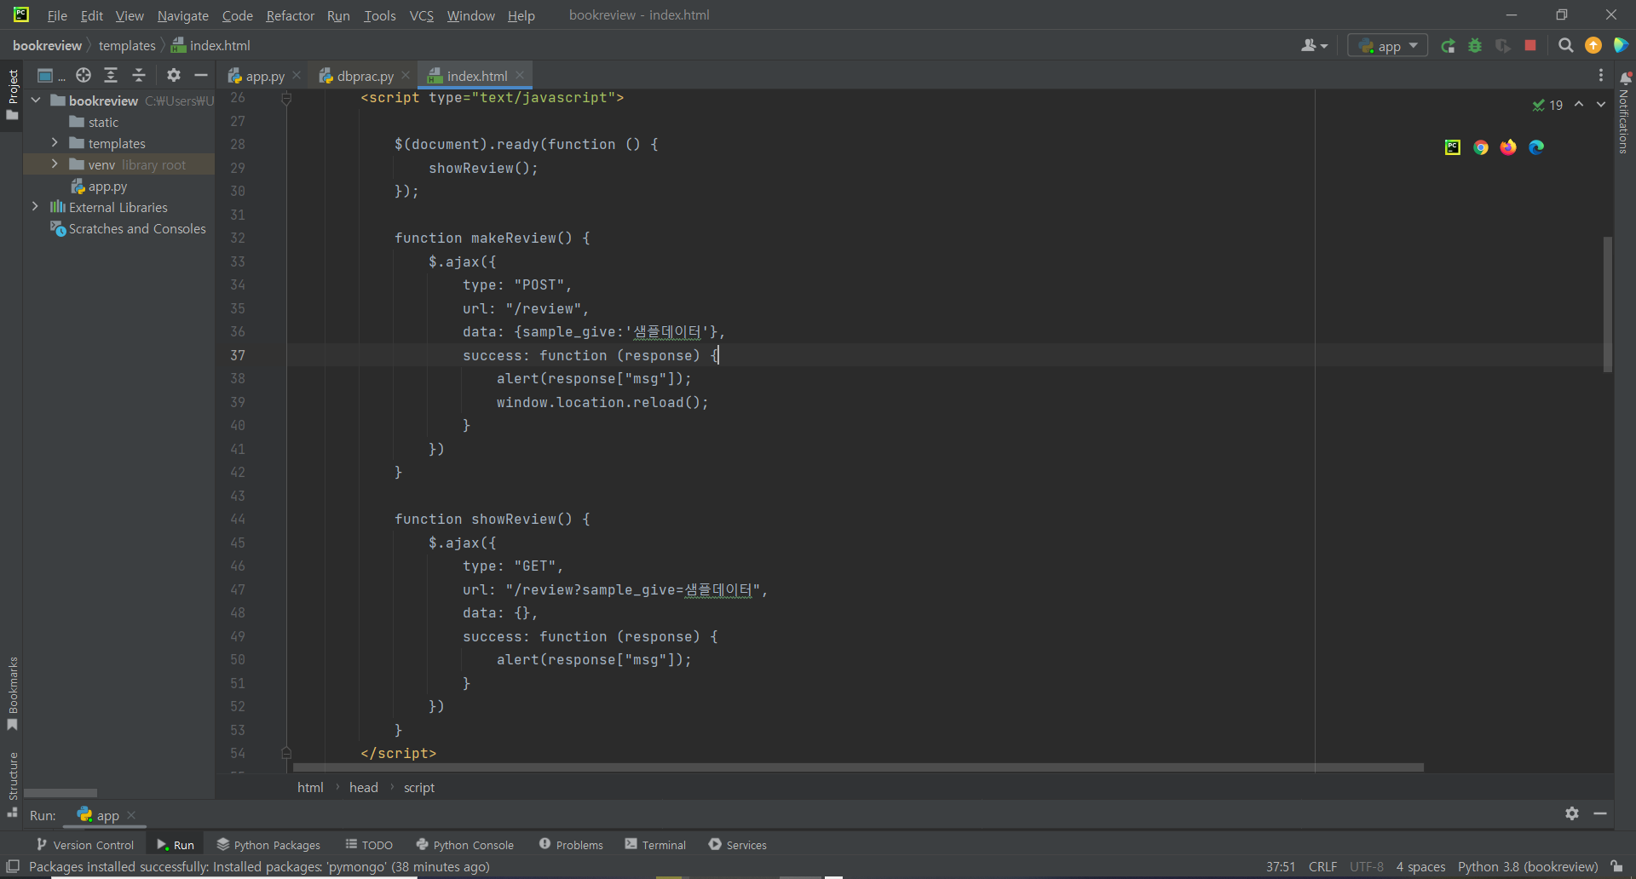Screen dimensions: 1636x879
Task: Toggle the Structure side tool window
Action: (12, 784)
